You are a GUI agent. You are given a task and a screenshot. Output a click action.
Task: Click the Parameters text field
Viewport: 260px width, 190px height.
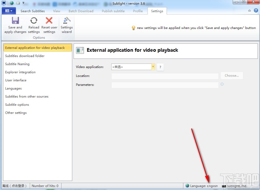165,85
